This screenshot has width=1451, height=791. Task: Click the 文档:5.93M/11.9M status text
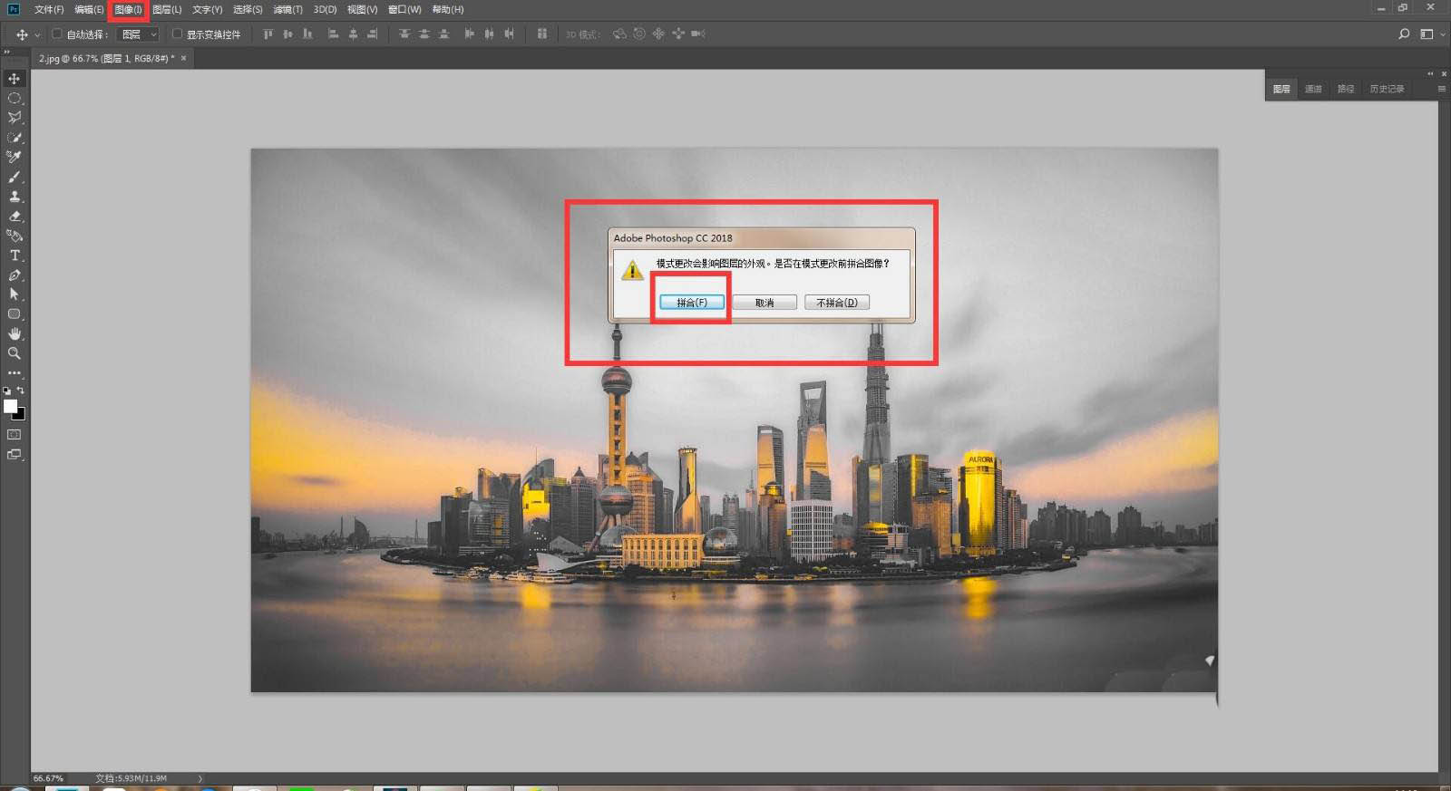tap(131, 778)
